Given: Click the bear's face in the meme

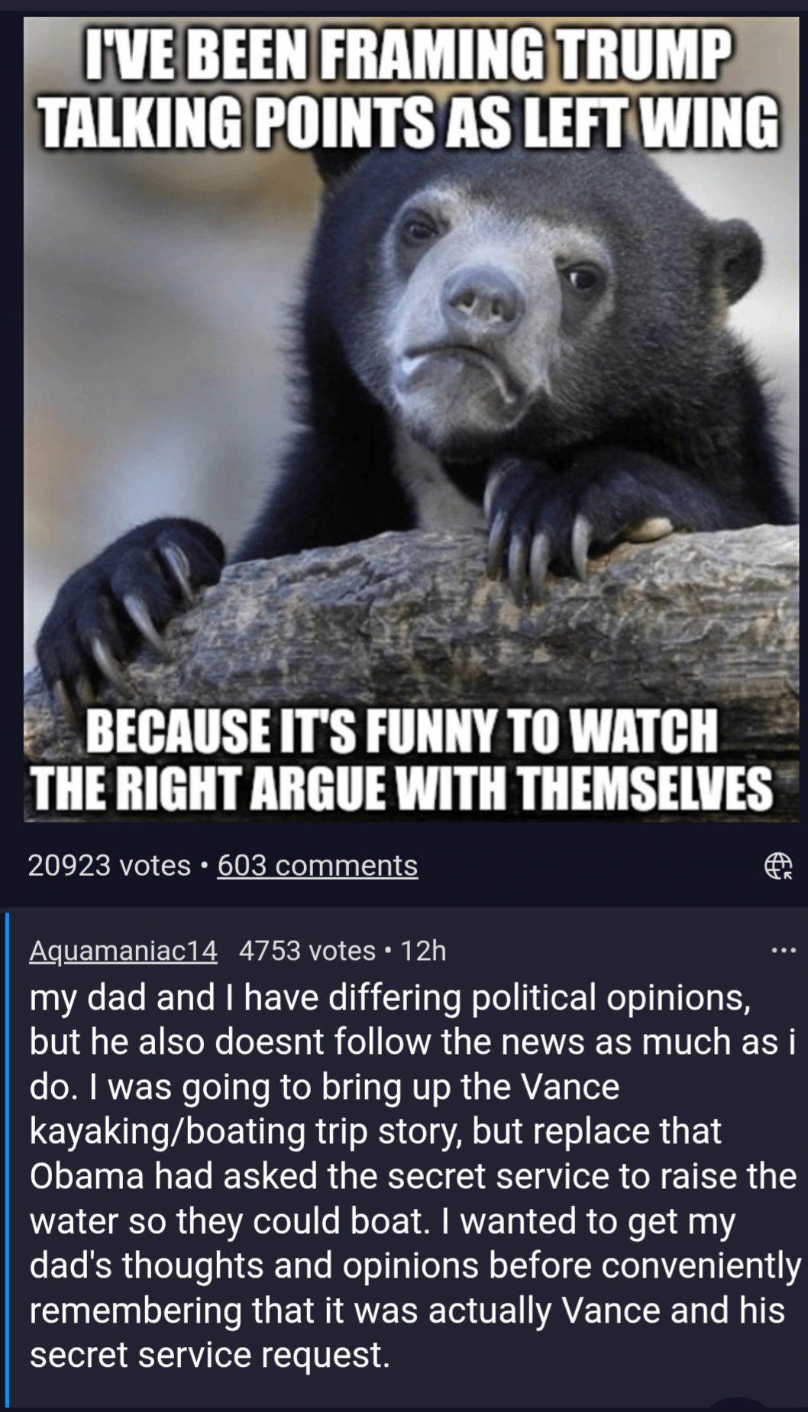Looking at the screenshot, I should (x=489, y=305).
